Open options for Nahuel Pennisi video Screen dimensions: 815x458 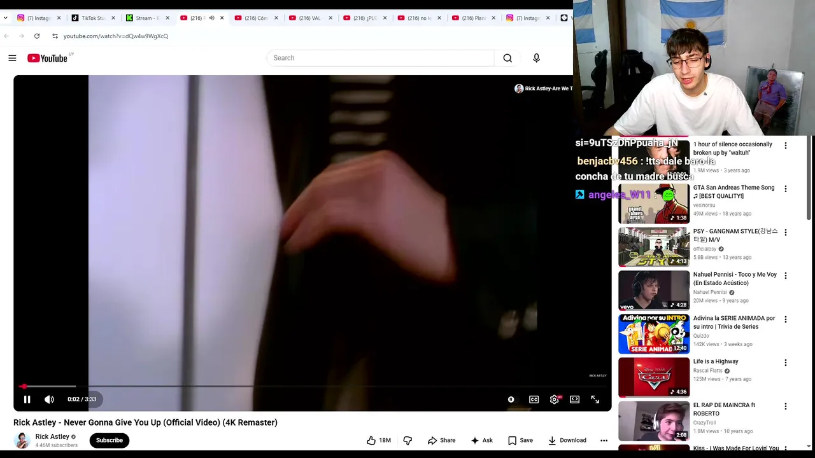click(x=785, y=275)
